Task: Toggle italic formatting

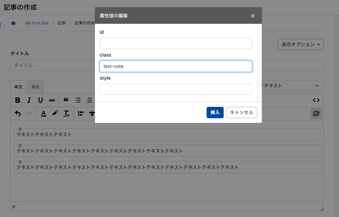Action: (29, 100)
